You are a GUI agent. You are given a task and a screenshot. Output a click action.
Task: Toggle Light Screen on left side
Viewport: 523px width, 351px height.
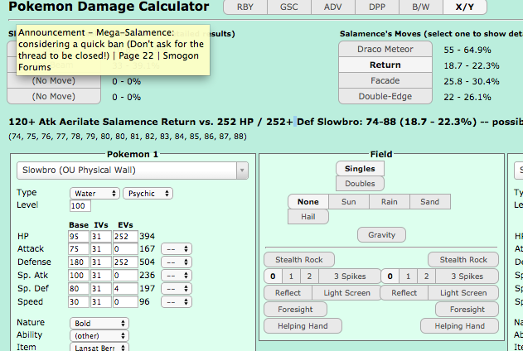347,293
